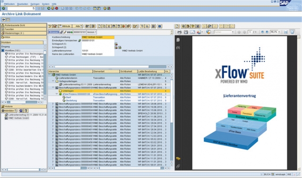Screen dimensions: 302x178
Task: Open the page thumbnails panel in PDF sidebar
Action: pyautogui.click(x=178, y=40)
